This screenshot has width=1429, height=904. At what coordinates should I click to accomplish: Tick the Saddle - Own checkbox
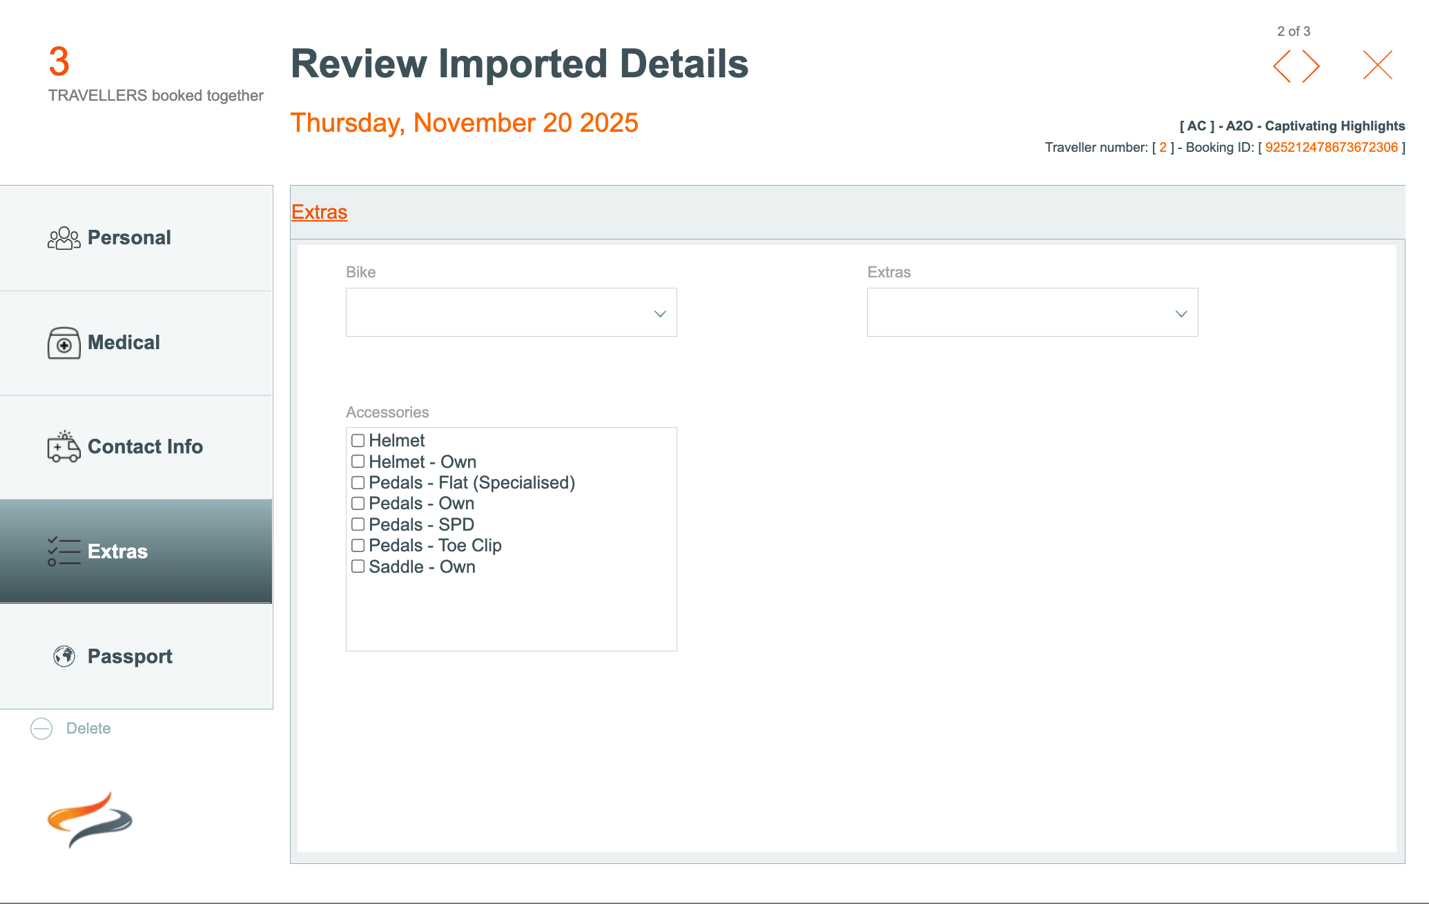(x=358, y=567)
